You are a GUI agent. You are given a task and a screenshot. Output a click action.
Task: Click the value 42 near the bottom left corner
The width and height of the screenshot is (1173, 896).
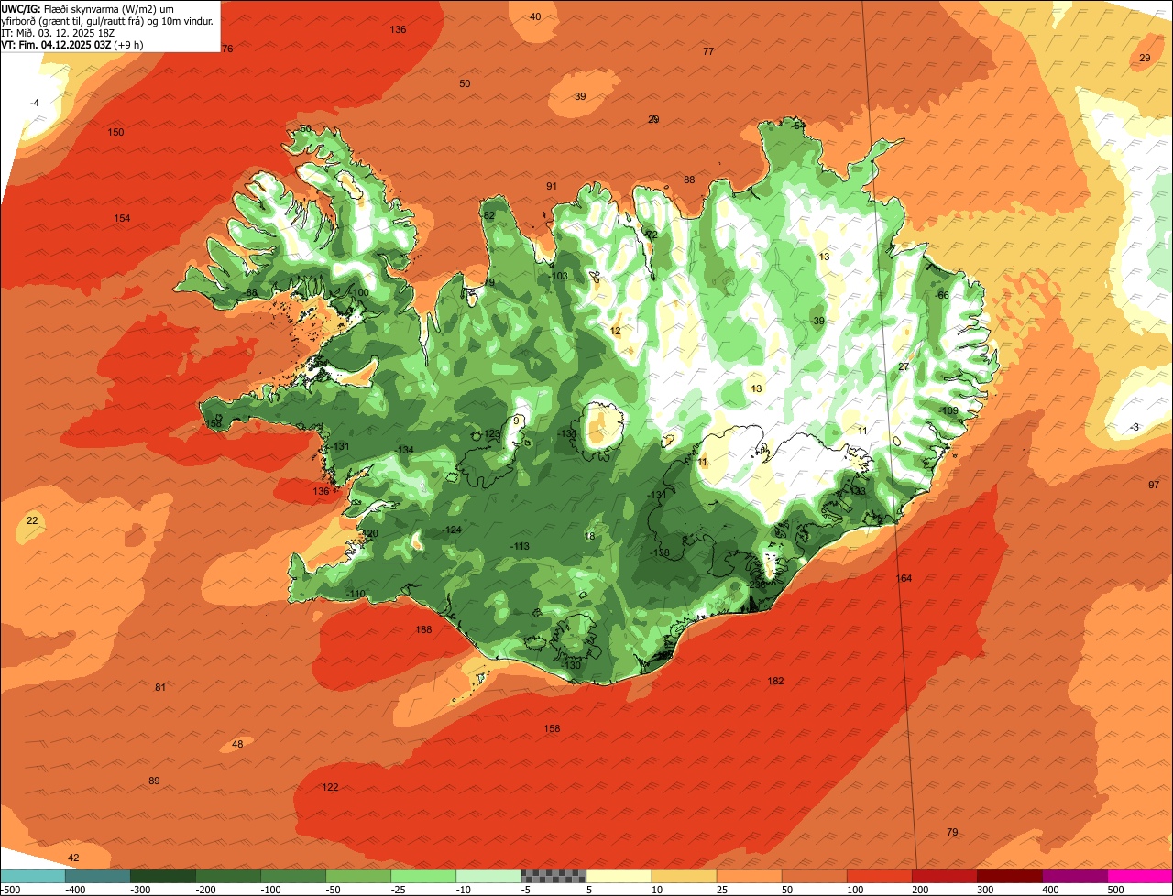[x=74, y=858]
